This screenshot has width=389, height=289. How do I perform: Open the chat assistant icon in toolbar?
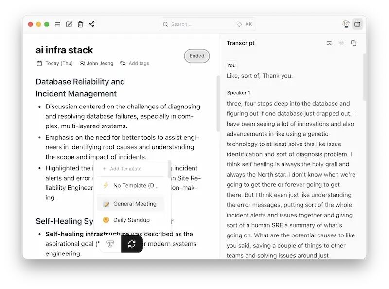[x=346, y=24]
